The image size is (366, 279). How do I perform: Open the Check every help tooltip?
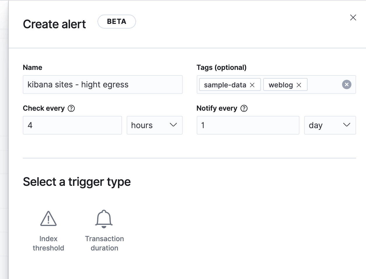point(71,108)
